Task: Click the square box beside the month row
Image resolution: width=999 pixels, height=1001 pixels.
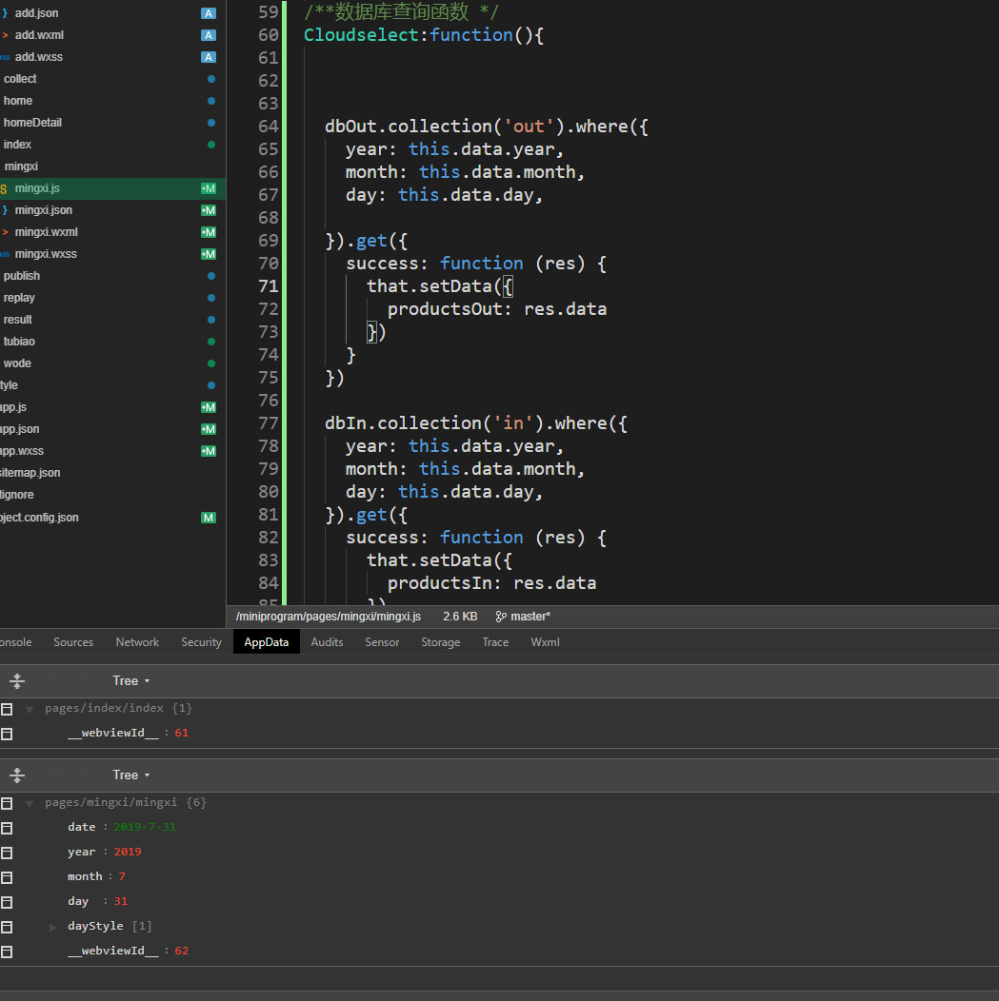Action: point(7,877)
